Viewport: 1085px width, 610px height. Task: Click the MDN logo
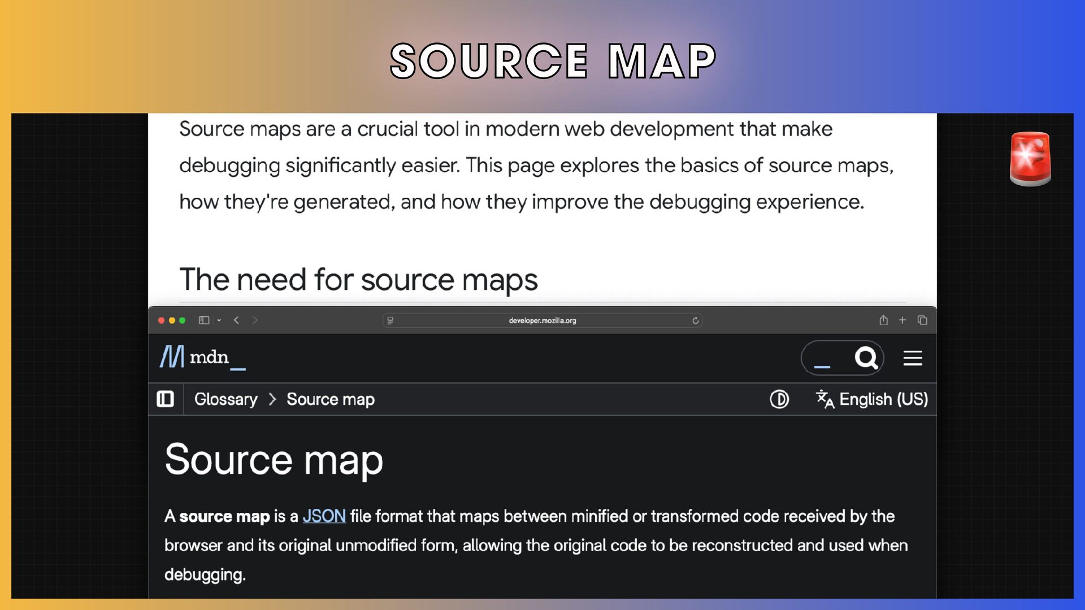coord(202,357)
